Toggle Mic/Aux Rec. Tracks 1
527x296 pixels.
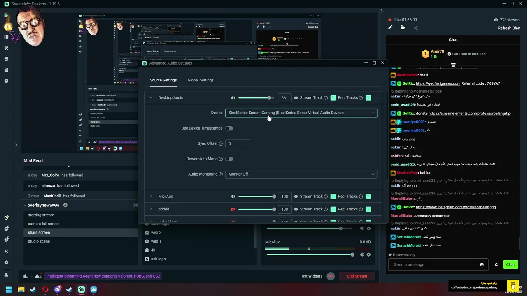pyautogui.click(x=368, y=197)
